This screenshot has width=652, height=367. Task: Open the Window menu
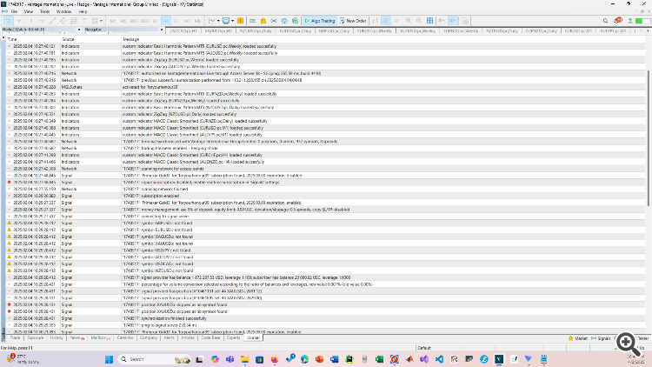tap(63, 11)
